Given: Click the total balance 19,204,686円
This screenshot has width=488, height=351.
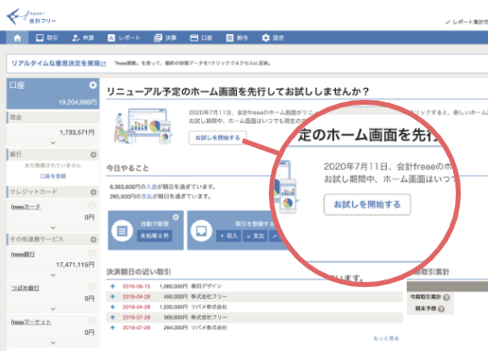Looking at the screenshot, I should 77,102.
